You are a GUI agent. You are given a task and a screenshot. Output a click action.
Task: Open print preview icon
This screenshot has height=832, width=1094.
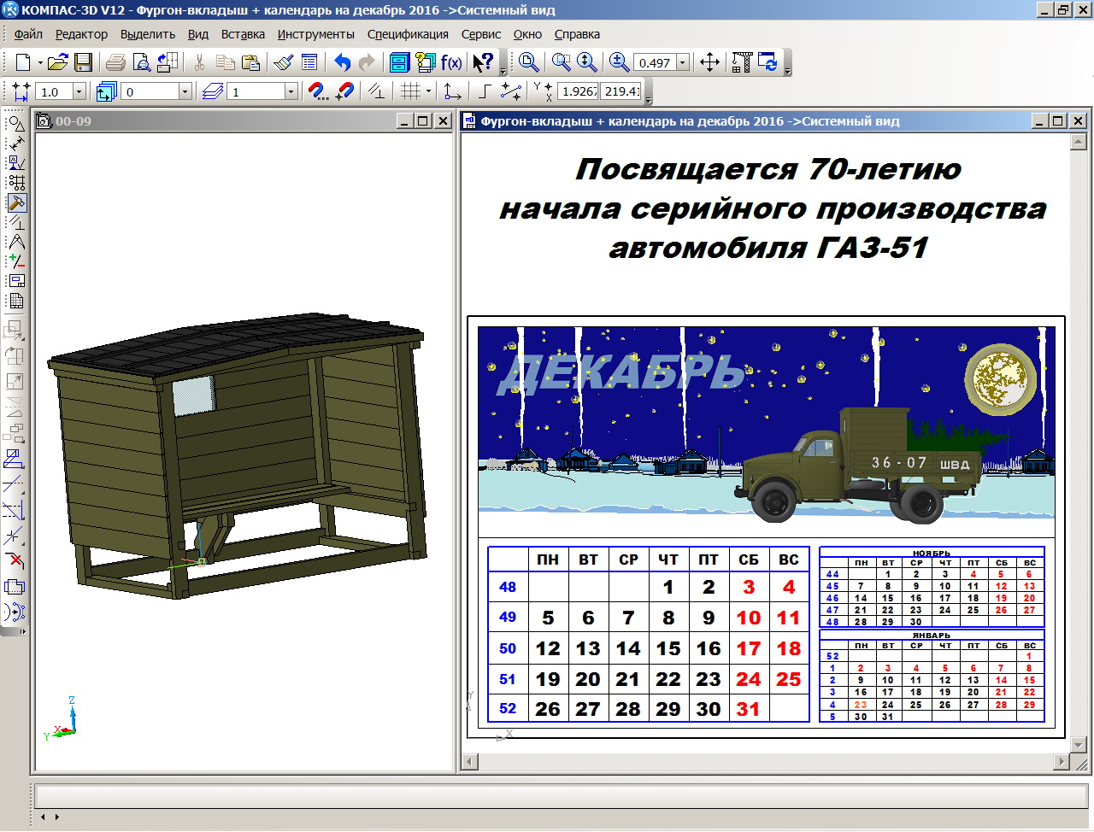[x=142, y=62]
